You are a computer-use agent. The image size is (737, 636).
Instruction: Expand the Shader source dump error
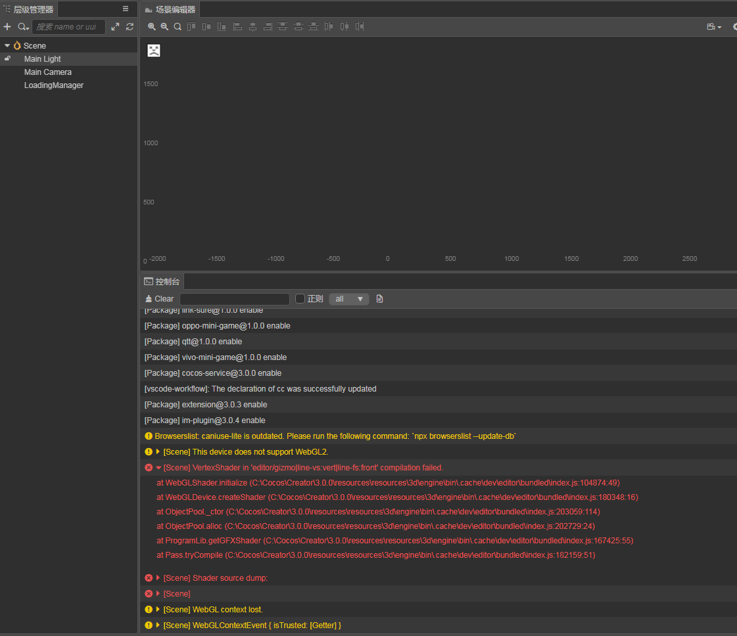pyautogui.click(x=158, y=578)
